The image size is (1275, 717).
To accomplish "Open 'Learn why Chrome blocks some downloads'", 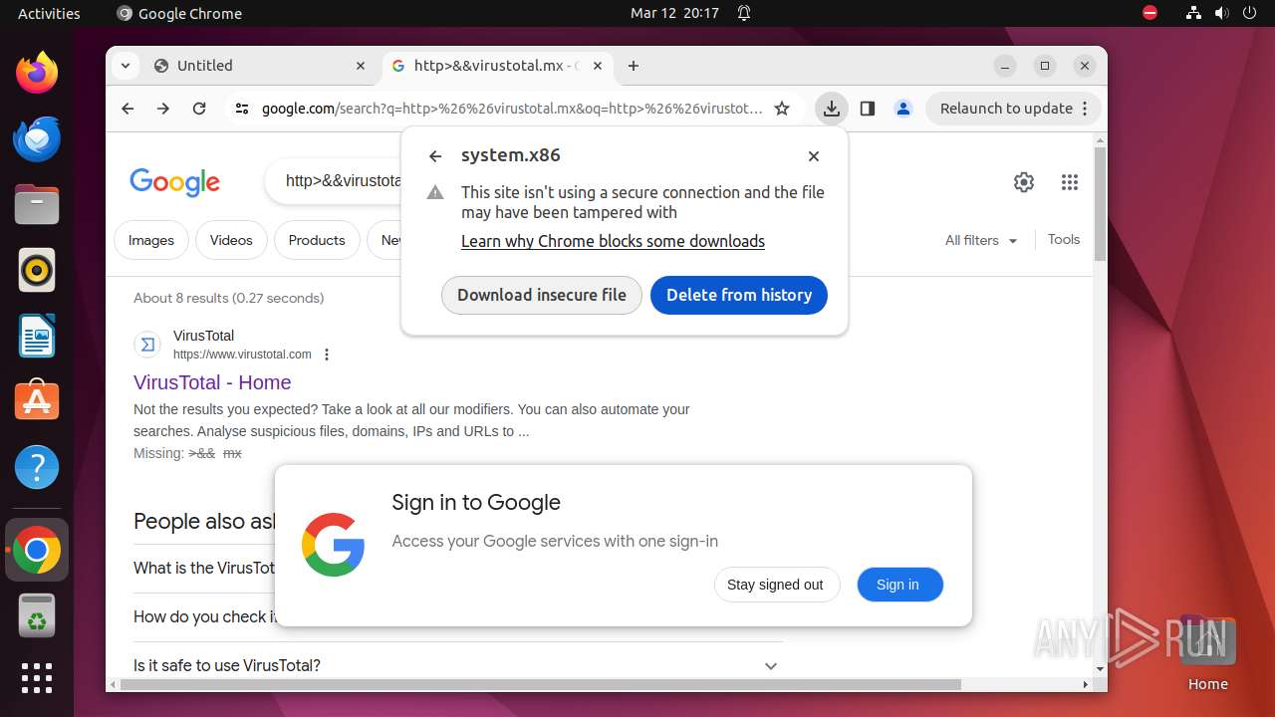I will tap(613, 241).
